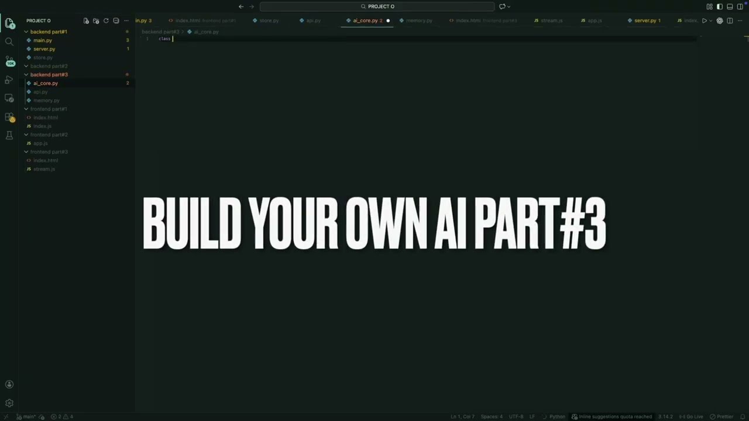Open the Run and Debug view

(9, 80)
